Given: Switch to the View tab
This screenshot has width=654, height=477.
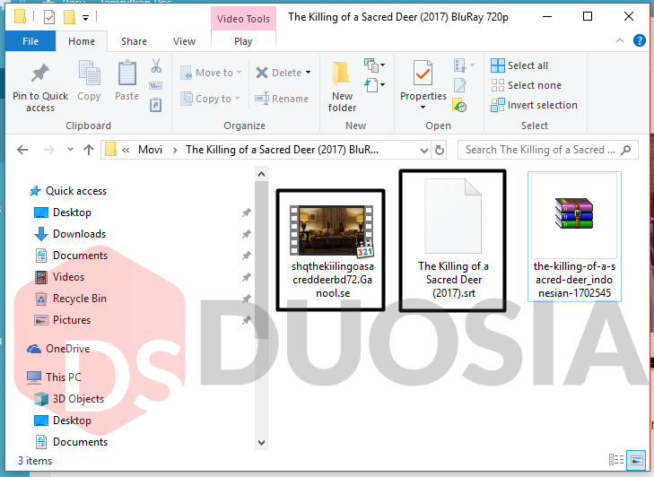Looking at the screenshot, I should tap(184, 41).
